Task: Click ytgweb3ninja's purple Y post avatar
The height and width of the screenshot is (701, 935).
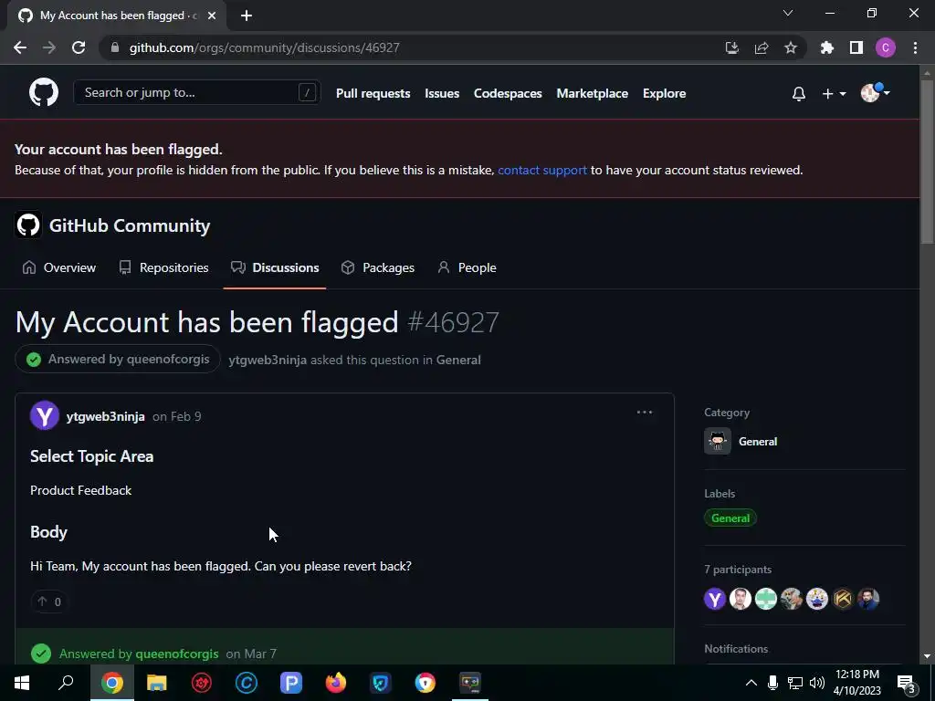Action: tap(45, 415)
